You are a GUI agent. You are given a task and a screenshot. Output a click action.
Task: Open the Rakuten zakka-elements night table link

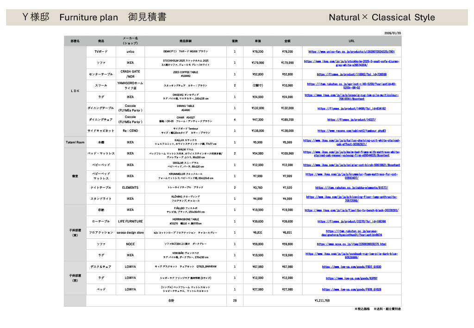pyautogui.click(x=352, y=187)
